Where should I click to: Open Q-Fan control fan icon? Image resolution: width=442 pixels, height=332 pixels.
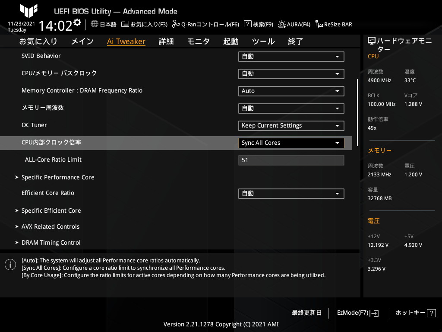tap(176, 24)
